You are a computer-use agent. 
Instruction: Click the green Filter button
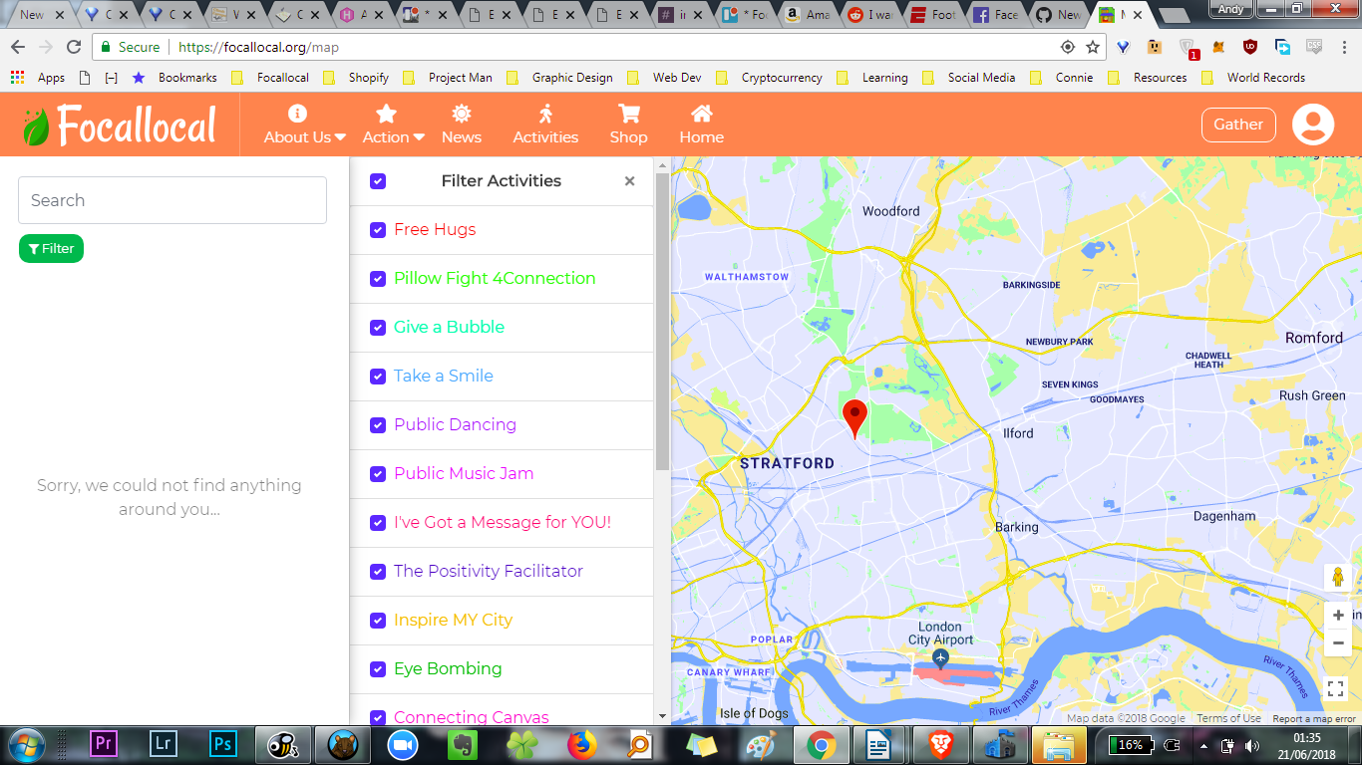pos(51,249)
